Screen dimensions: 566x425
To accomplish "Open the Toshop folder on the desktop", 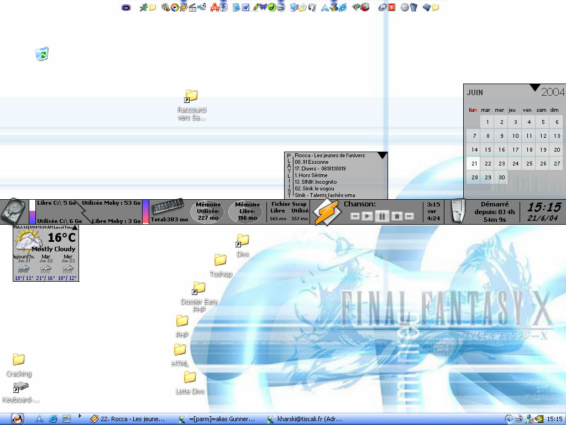I will (221, 260).
